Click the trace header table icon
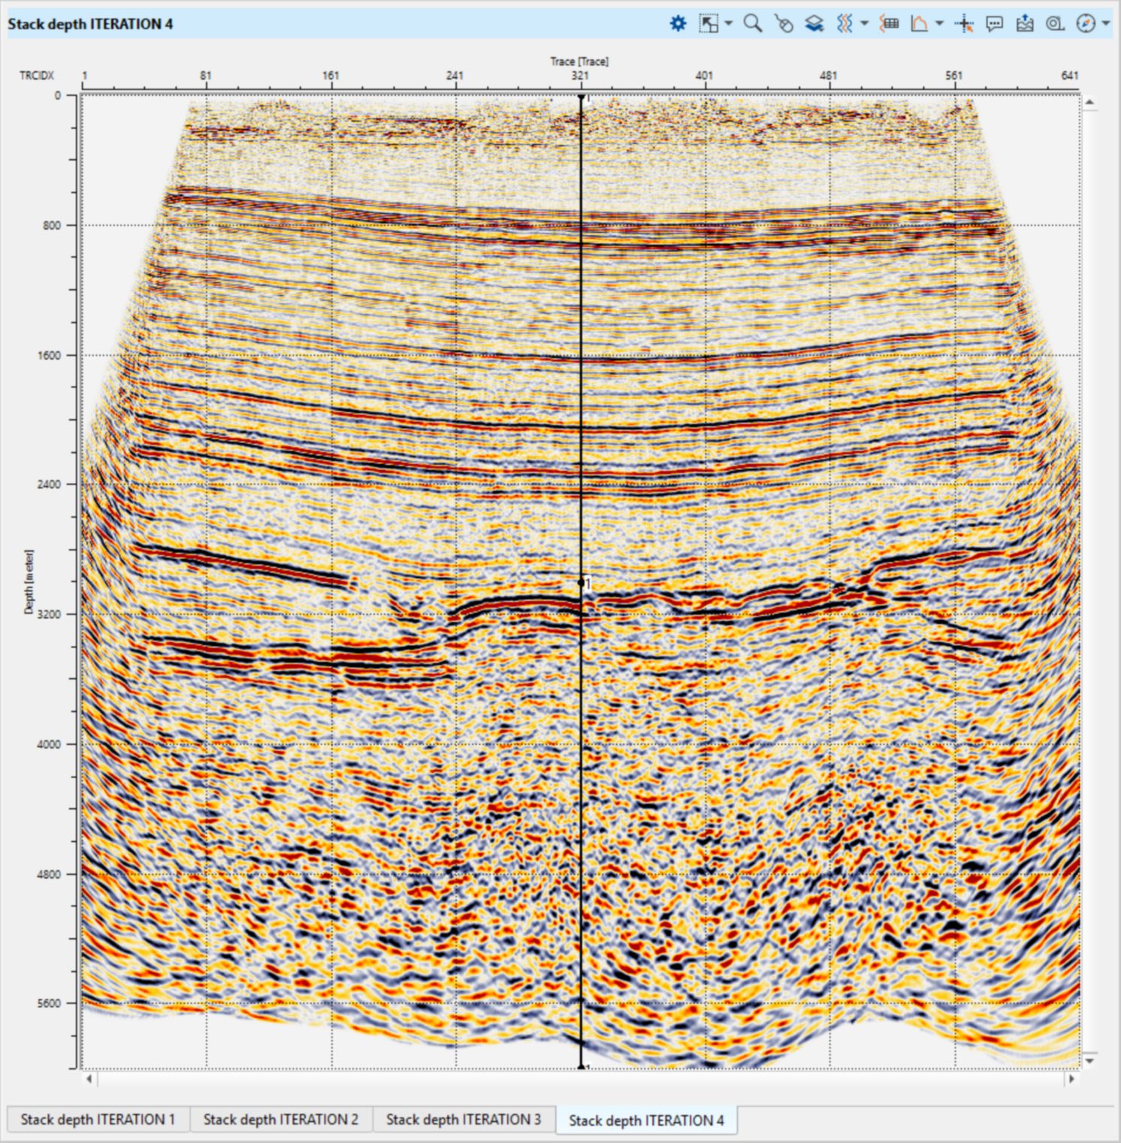This screenshot has height=1143, width=1121. pos(890,24)
